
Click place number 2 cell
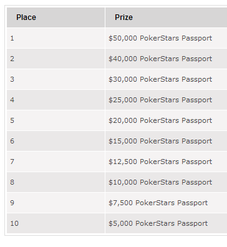click(56, 59)
